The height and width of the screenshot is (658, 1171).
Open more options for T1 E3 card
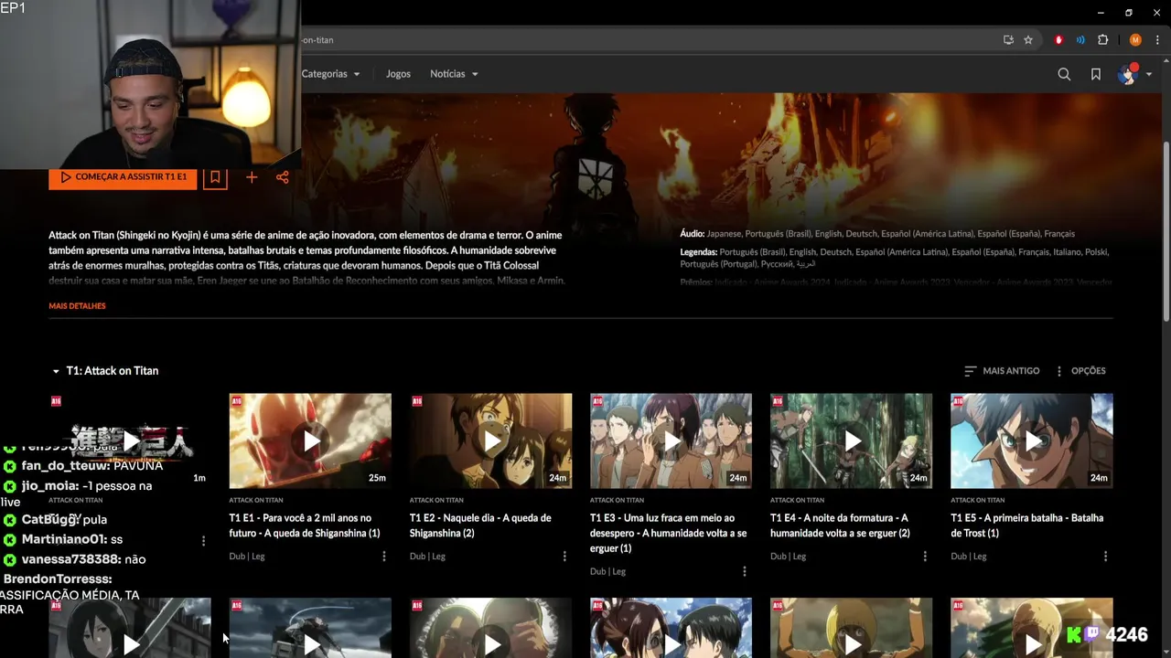click(745, 572)
